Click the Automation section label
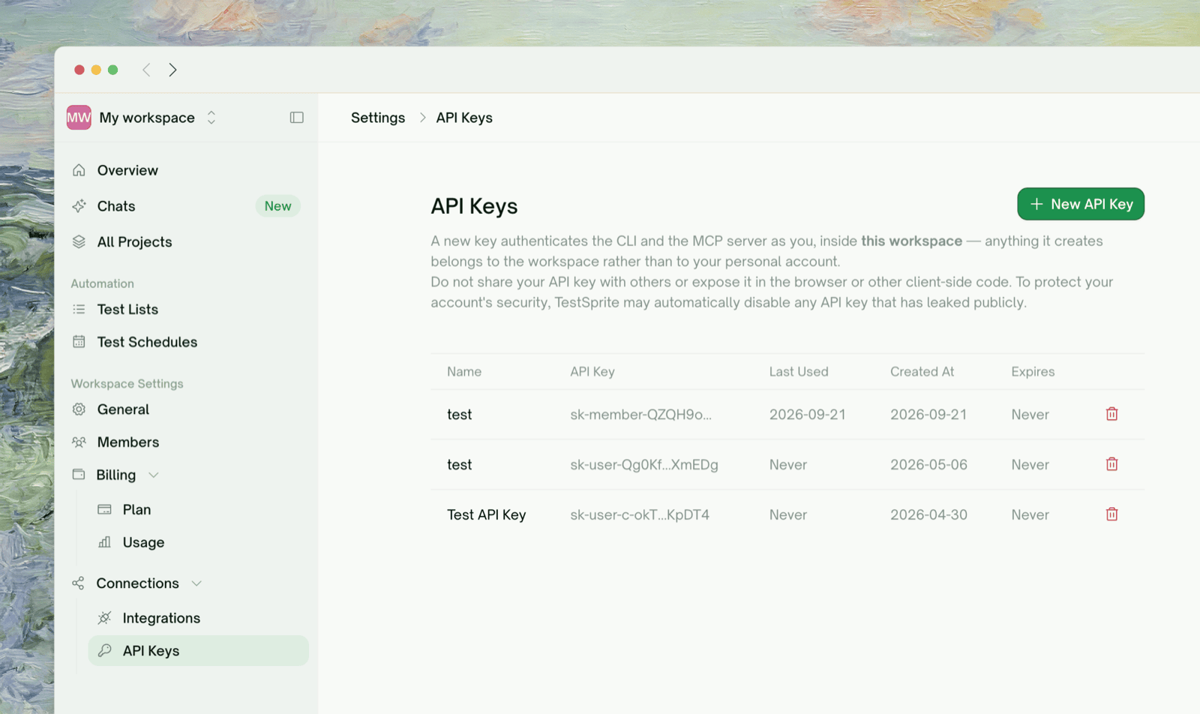The image size is (1200, 714). pyautogui.click(x=102, y=283)
